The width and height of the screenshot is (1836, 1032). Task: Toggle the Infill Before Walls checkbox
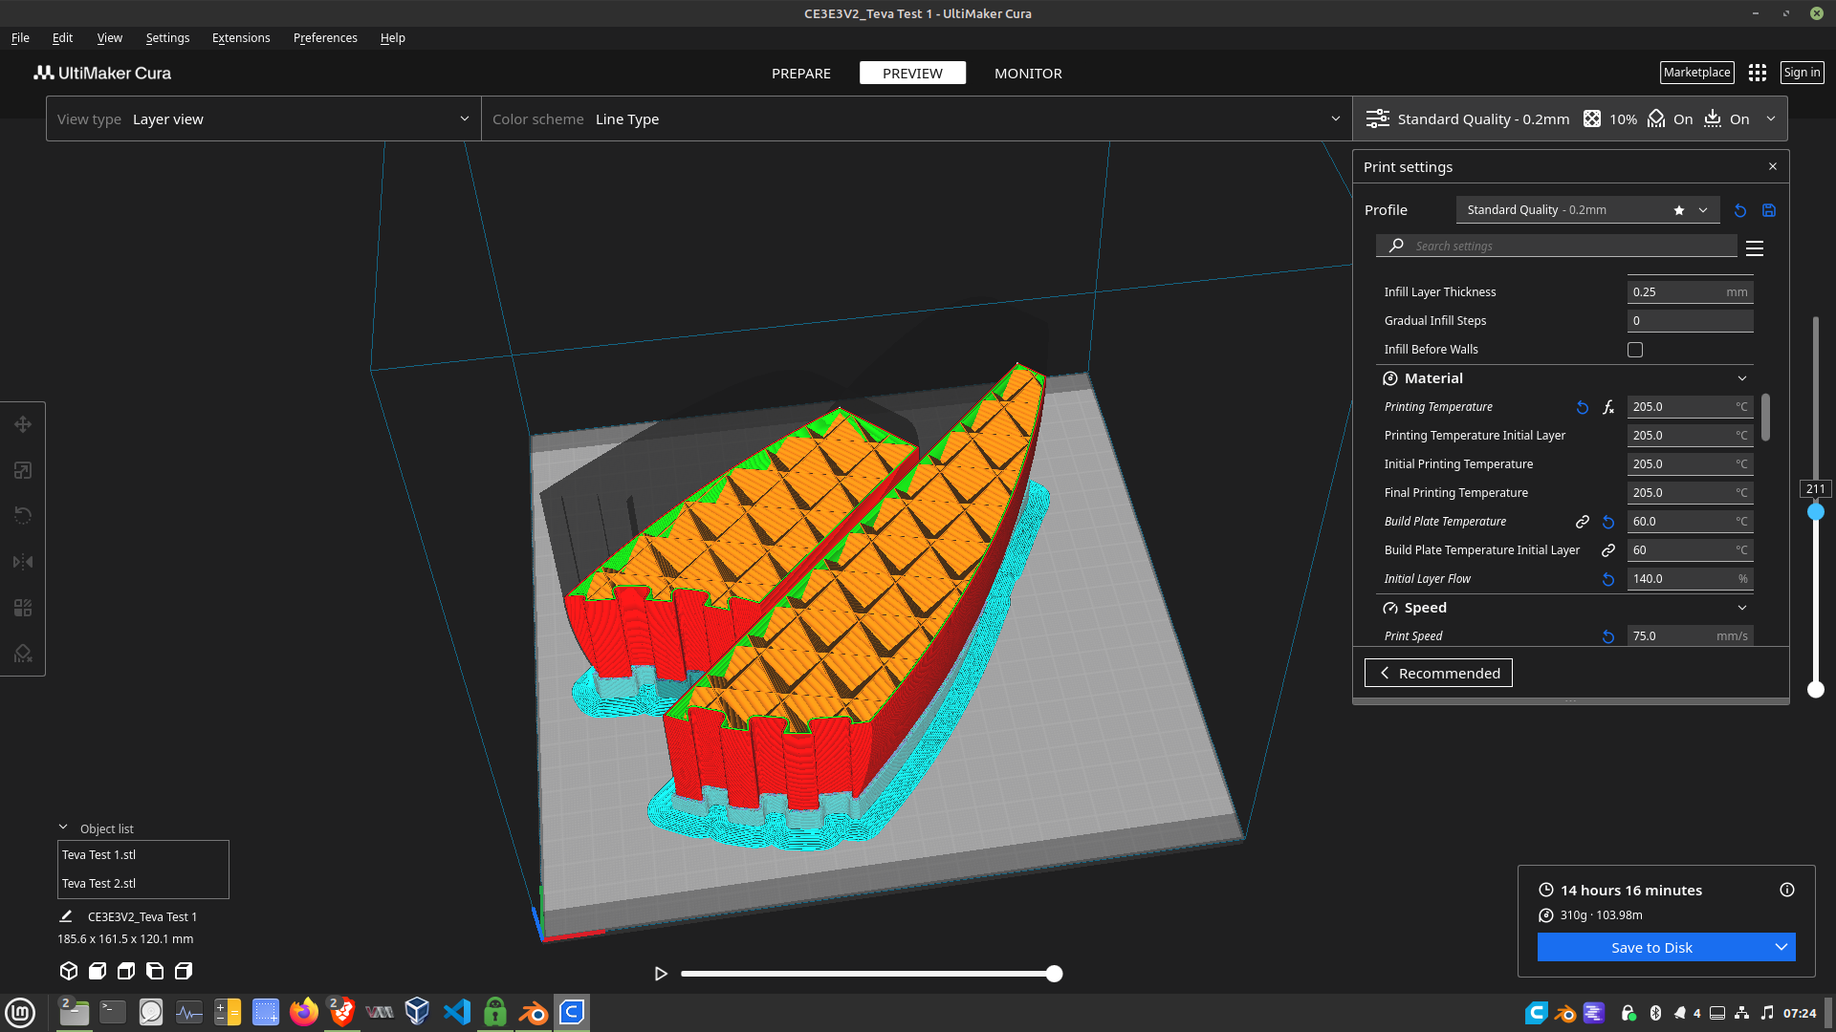point(1635,350)
